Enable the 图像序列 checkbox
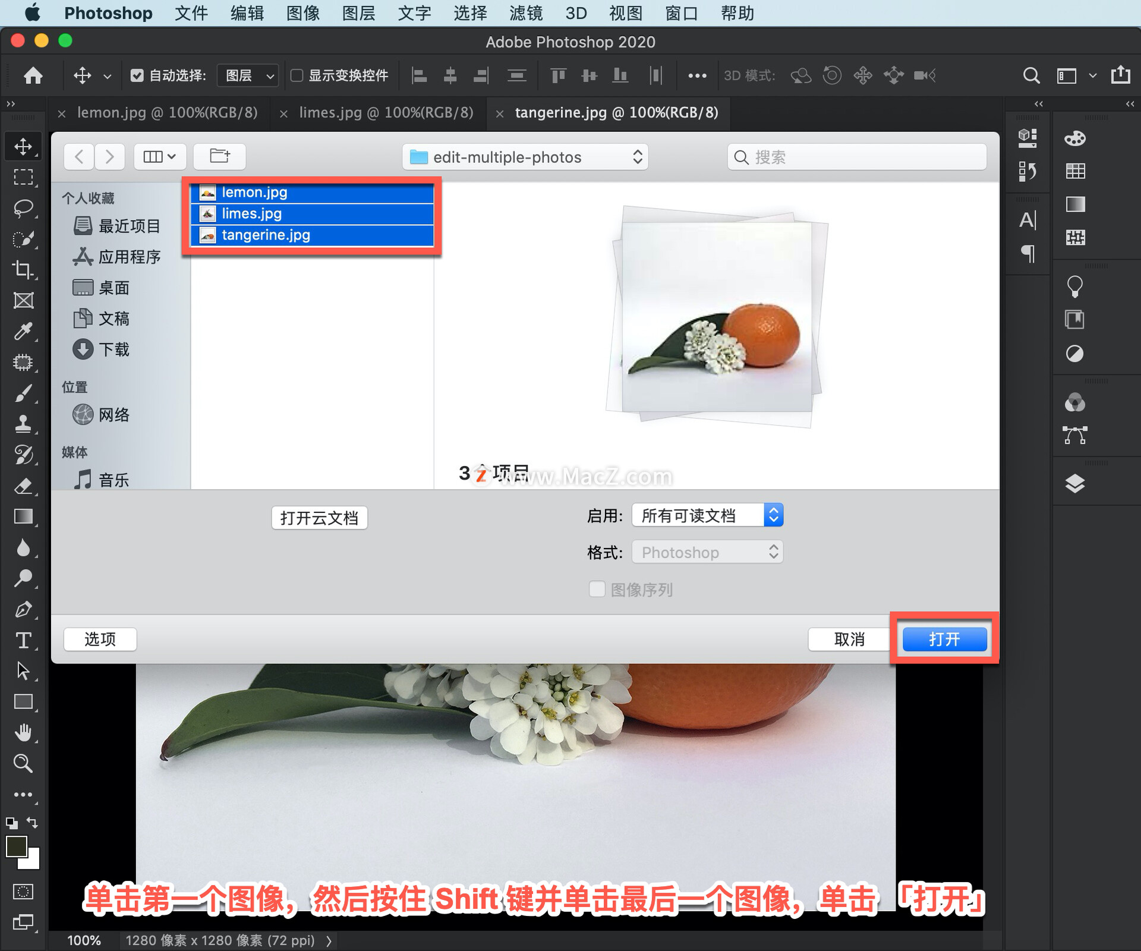The image size is (1141, 951). 597,589
